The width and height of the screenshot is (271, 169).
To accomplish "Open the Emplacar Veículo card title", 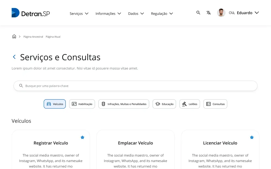I will (x=135, y=143).
